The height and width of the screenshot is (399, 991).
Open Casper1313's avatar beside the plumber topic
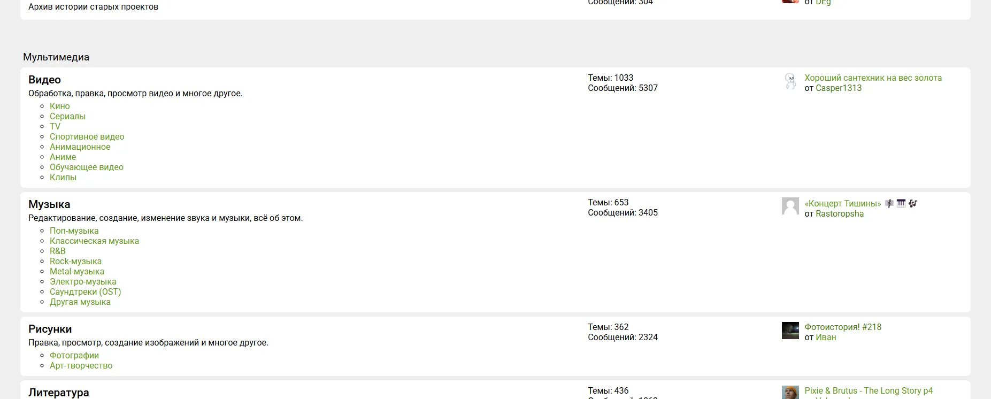[x=790, y=81]
